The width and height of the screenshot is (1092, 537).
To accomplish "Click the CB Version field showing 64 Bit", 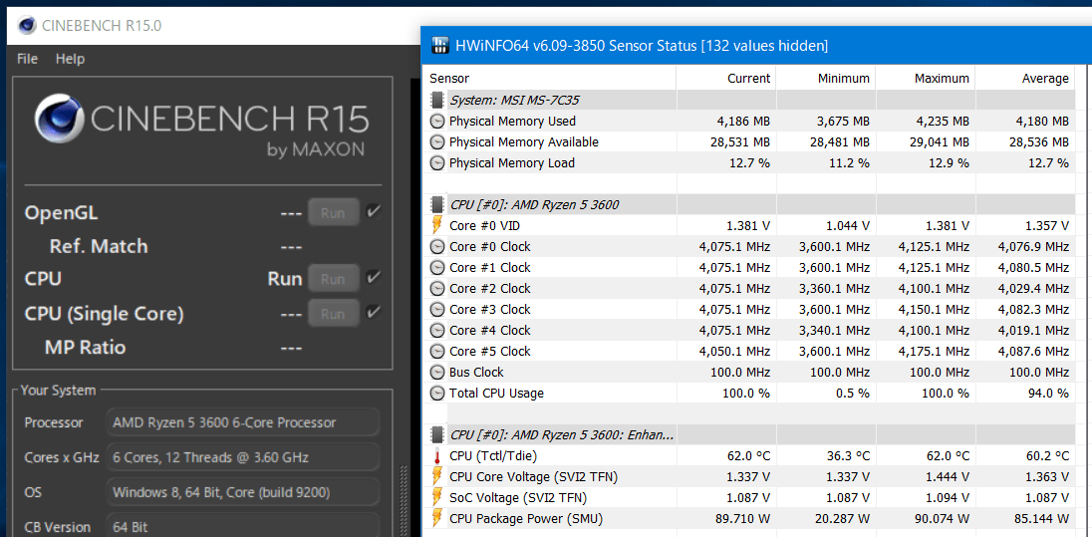I will tap(242, 526).
